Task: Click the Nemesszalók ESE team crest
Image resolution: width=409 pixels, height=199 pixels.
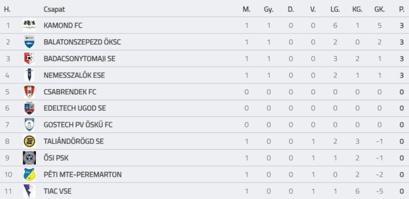Action: (30, 75)
